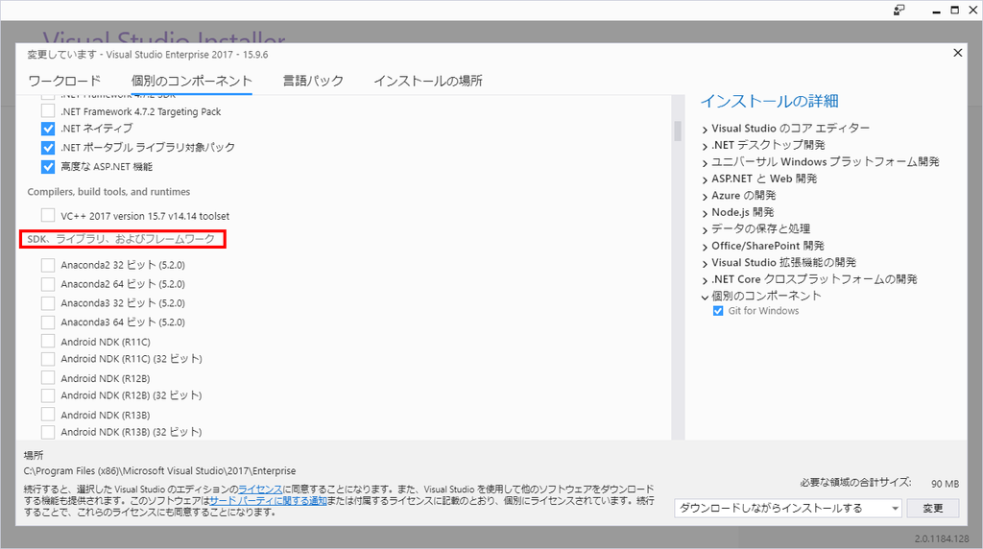Open ダウンロードしながらインストールする dropdown
The height and width of the screenshot is (549, 983).
tap(788, 509)
